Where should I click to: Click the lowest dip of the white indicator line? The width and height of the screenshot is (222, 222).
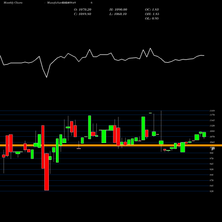[47, 77]
